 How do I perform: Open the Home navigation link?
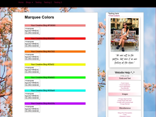pyautogui.click(x=21, y=2)
